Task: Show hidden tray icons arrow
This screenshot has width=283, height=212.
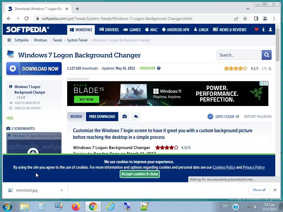Action: [242, 207]
